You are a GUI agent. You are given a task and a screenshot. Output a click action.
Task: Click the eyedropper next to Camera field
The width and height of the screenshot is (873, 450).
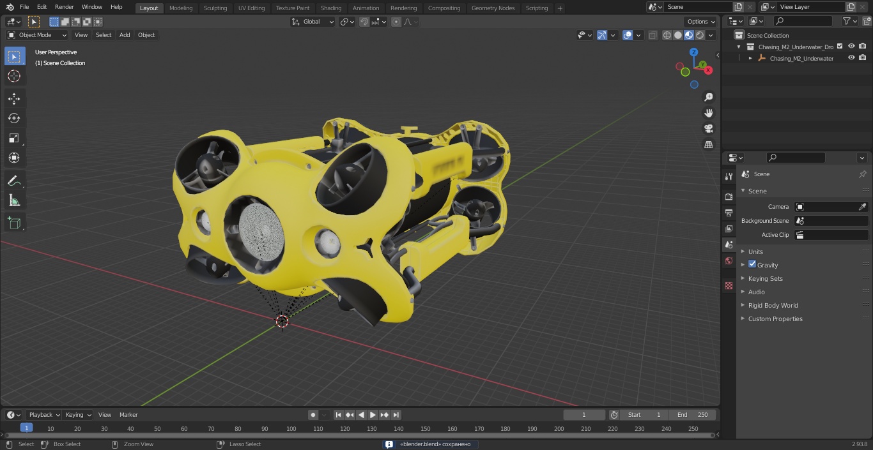[x=862, y=207]
